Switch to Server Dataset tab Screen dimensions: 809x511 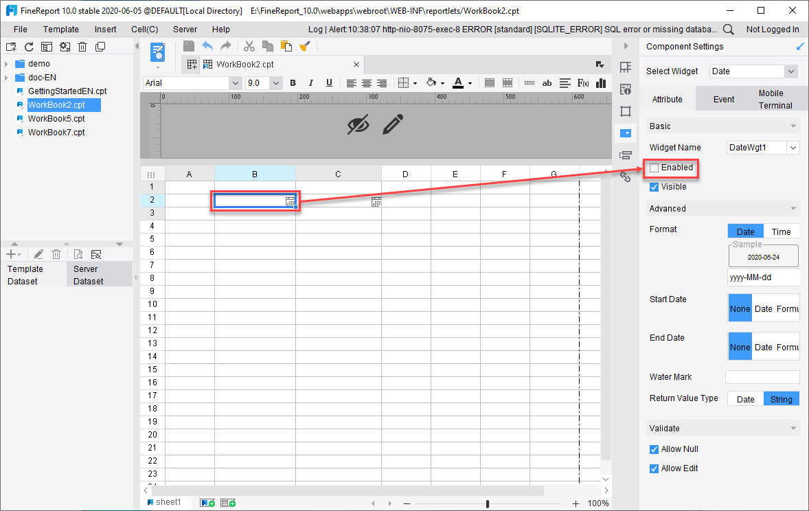pyautogui.click(x=100, y=275)
